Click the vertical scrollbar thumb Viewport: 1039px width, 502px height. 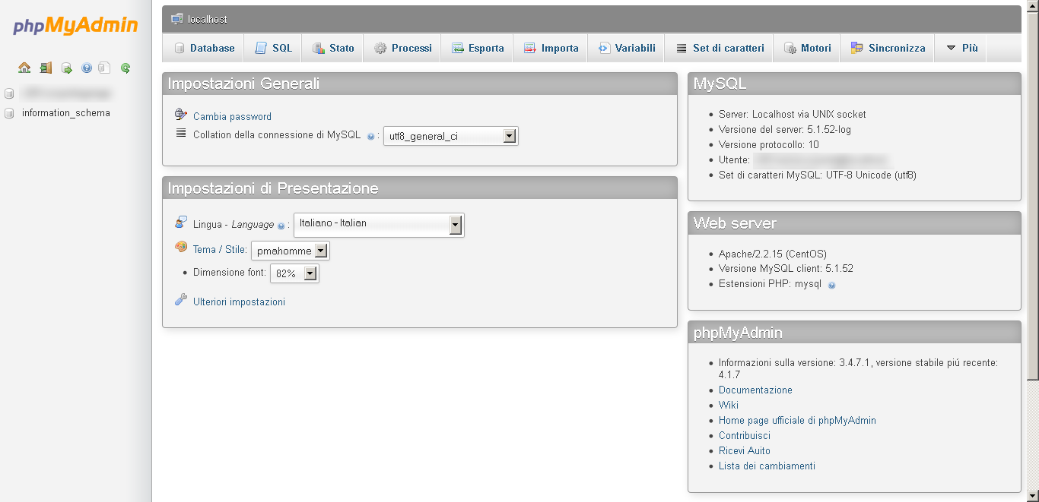pos(1032,196)
